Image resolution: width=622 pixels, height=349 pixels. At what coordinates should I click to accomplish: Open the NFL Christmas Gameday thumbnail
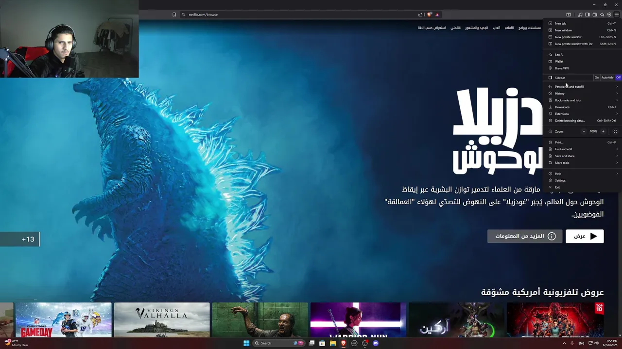(x=64, y=320)
